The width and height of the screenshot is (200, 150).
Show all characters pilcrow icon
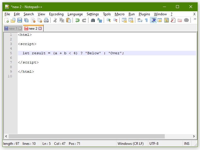(x=147, y=20)
